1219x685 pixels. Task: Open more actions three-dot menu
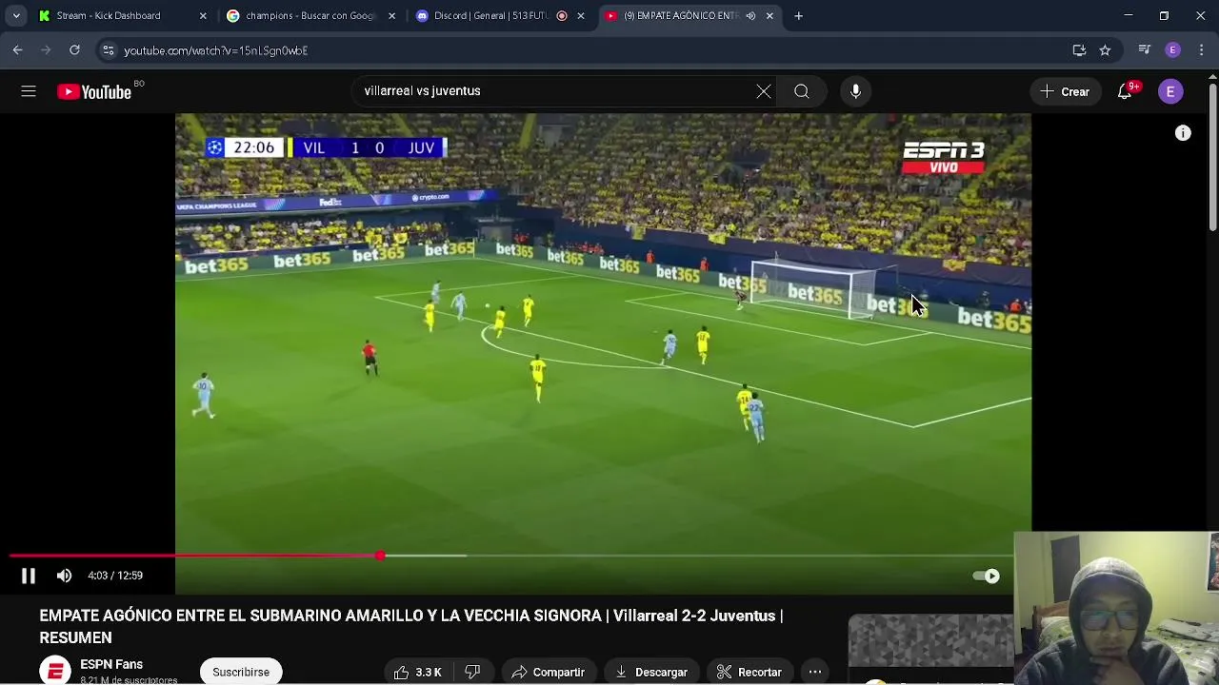(815, 672)
